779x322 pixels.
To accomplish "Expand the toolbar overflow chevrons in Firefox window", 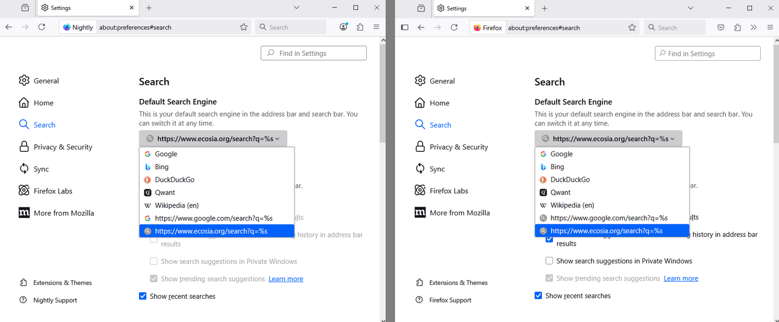I will tap(754, 27).
